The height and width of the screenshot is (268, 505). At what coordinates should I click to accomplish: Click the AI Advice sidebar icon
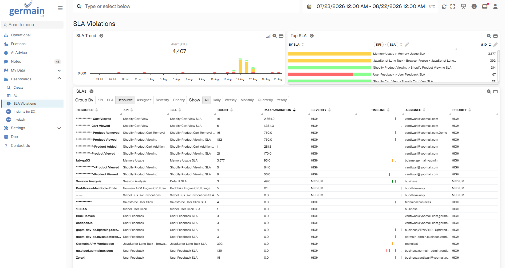point(6,53)
